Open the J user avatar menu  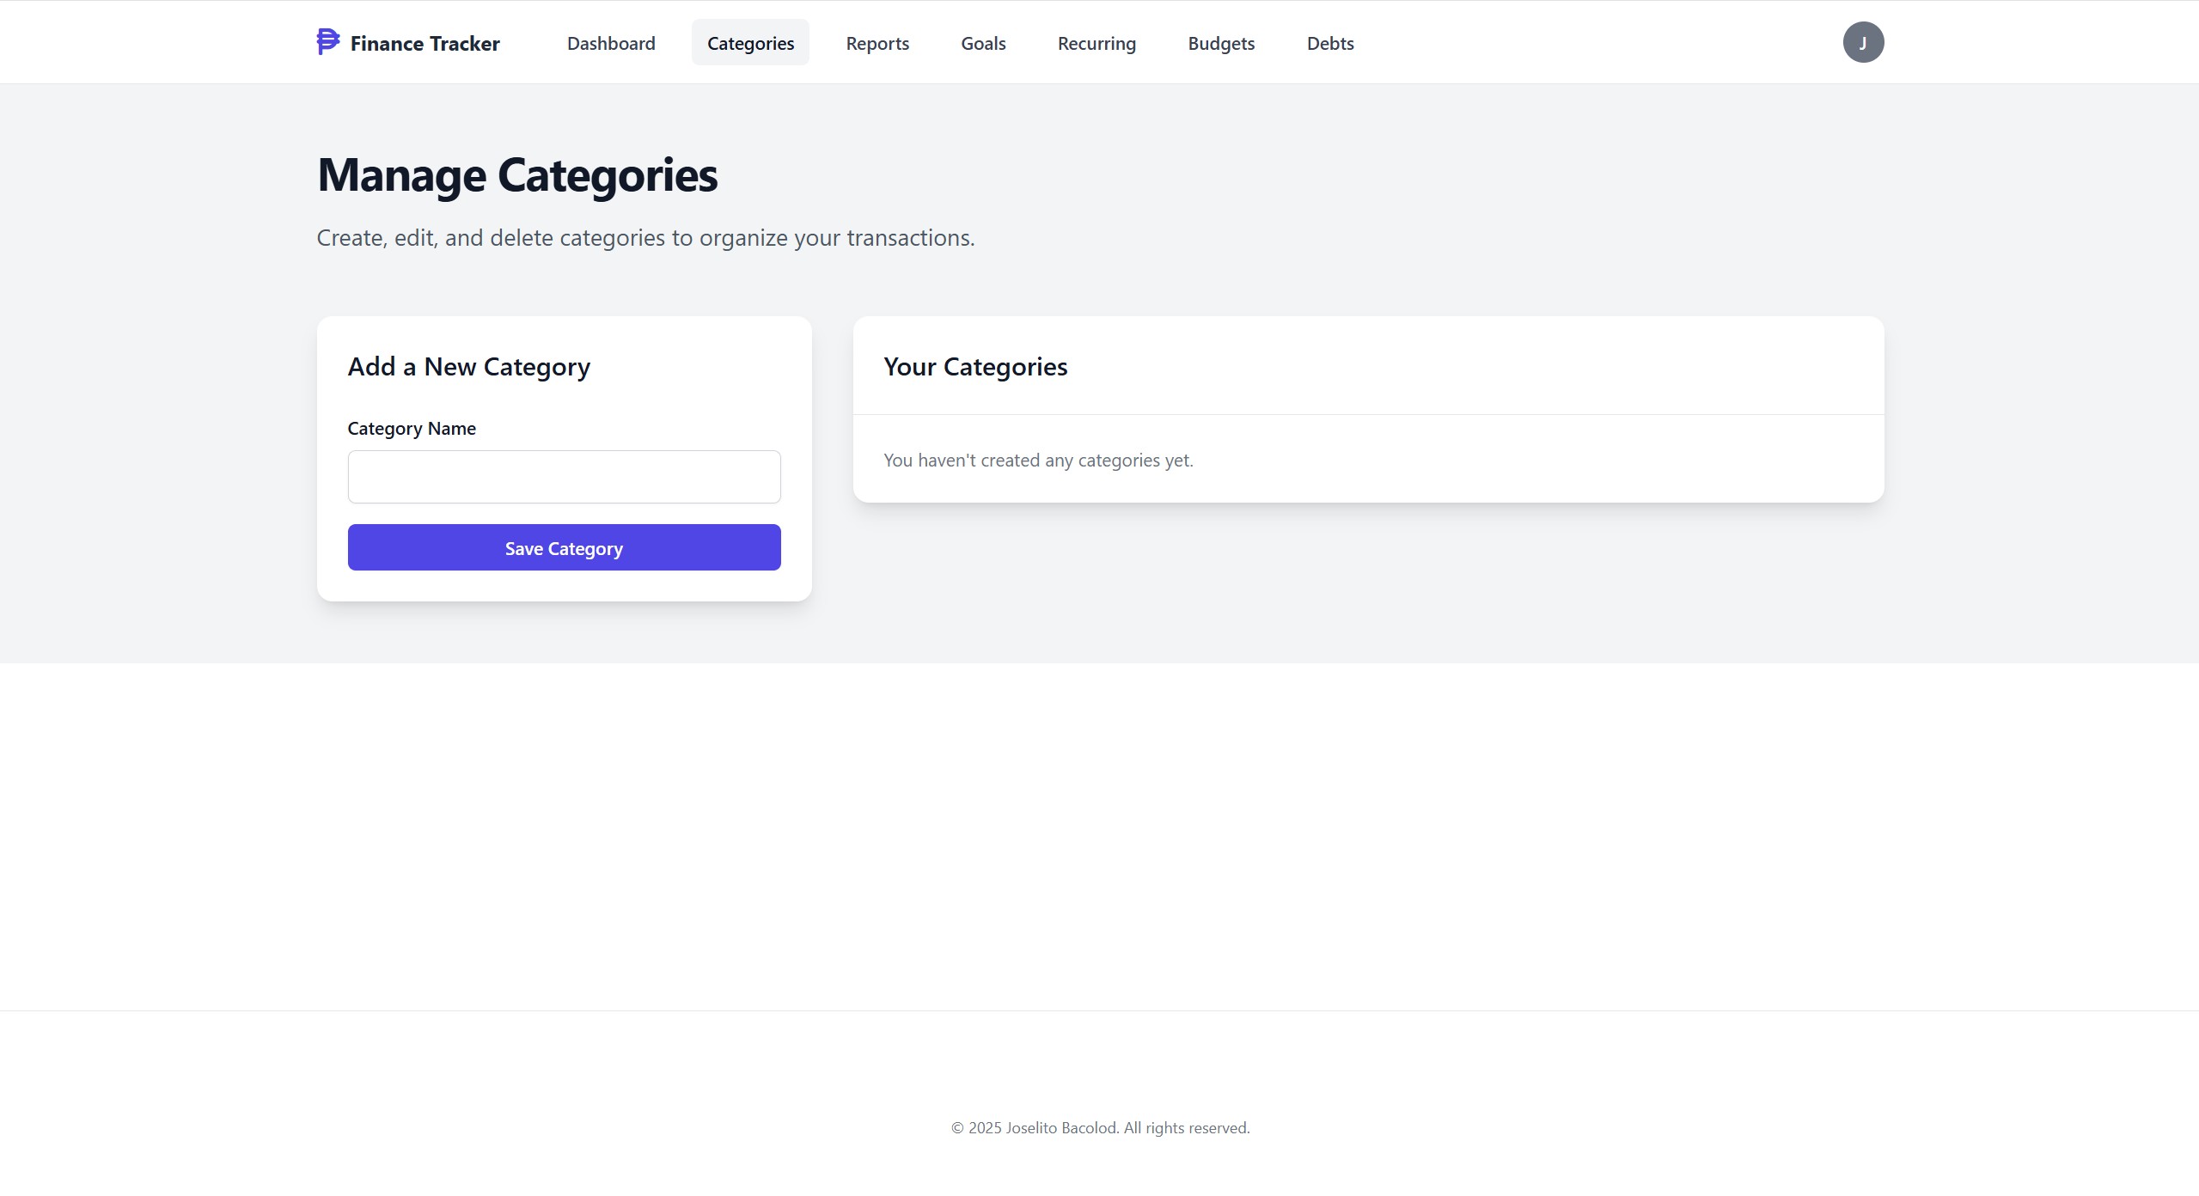[1862, 42]
